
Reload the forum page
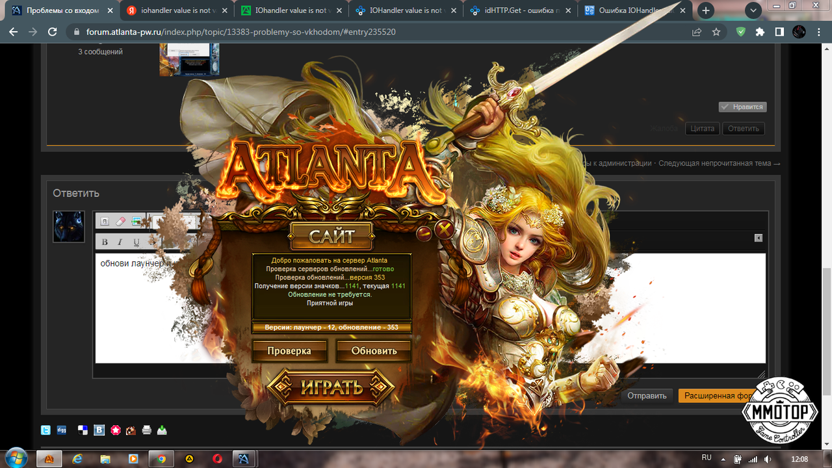[53, 32]
